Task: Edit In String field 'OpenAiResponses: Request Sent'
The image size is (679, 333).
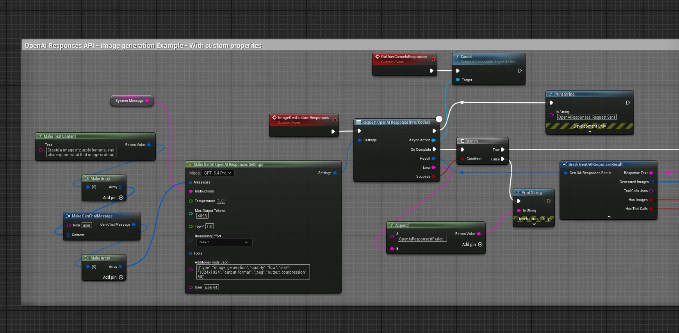Action: (x=587, y=117)
